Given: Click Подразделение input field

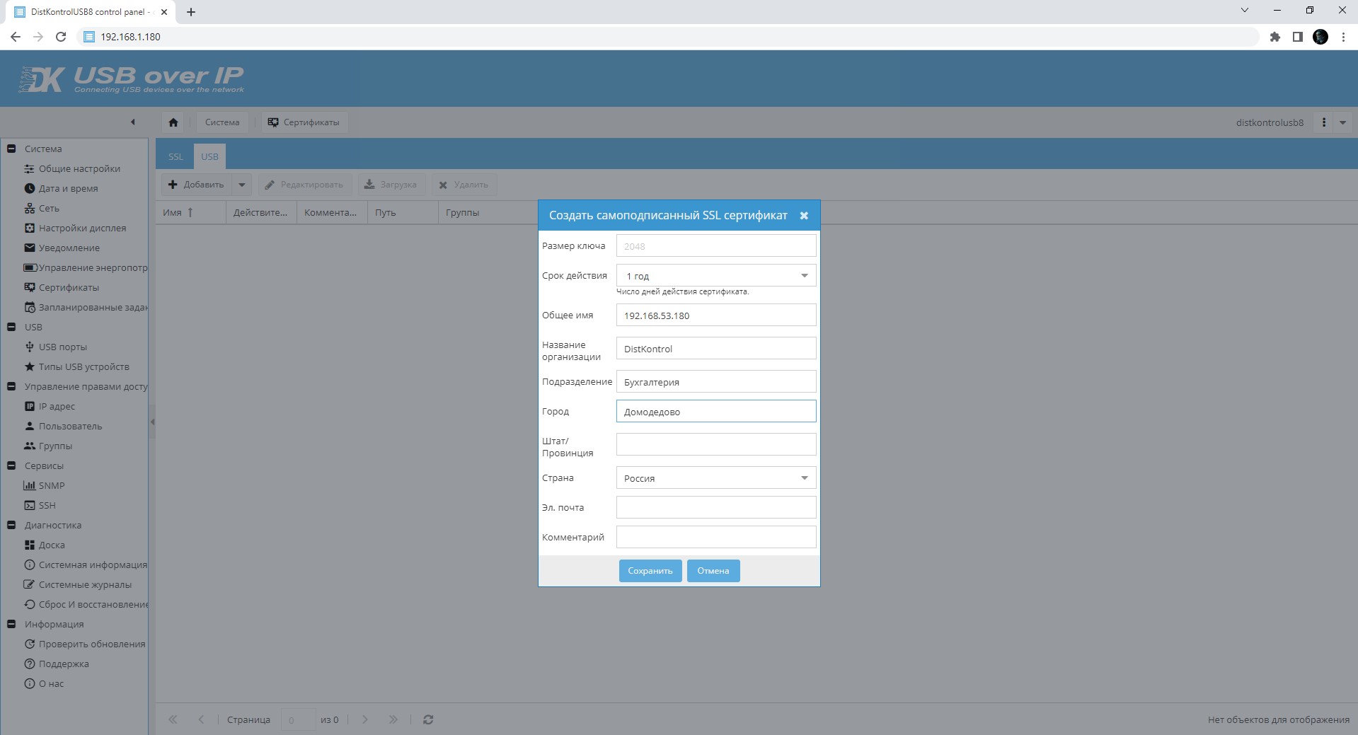Looking at the screenshot, I should coord(716,382).
